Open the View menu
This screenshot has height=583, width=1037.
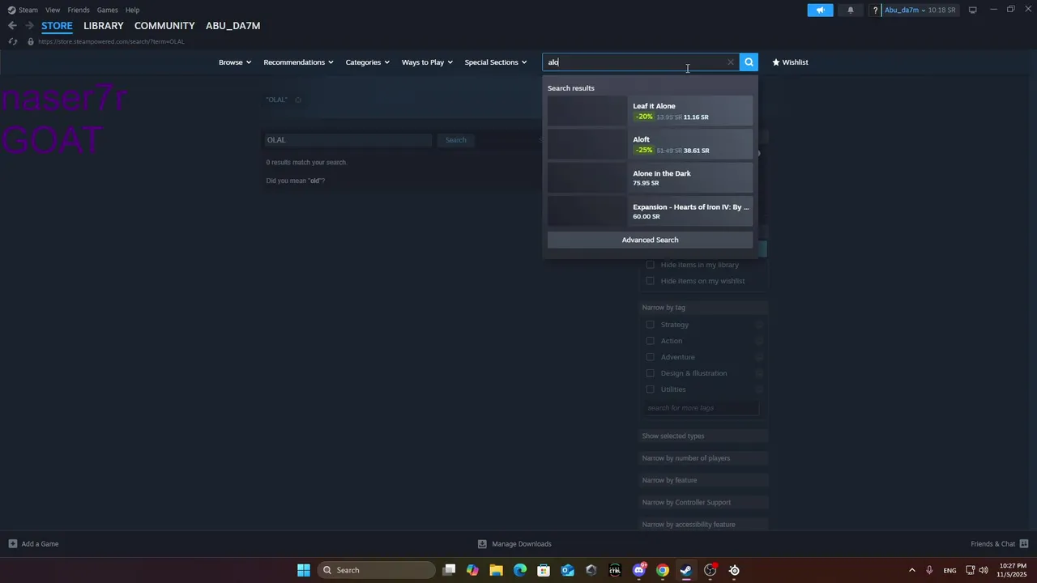click(x=53, y=10)
